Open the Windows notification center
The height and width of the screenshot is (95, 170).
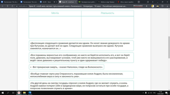pos(167,93)
